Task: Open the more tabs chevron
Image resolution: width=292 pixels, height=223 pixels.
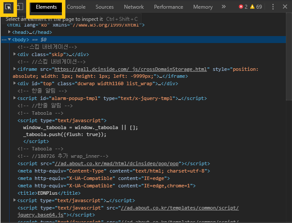Action: 224,7
